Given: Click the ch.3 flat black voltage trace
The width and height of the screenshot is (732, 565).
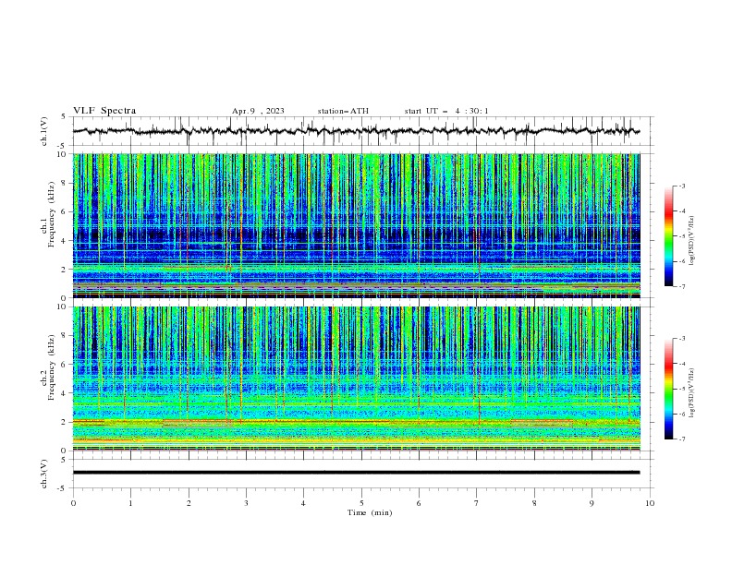Looking at the screenshot, I should pos(356,473).
